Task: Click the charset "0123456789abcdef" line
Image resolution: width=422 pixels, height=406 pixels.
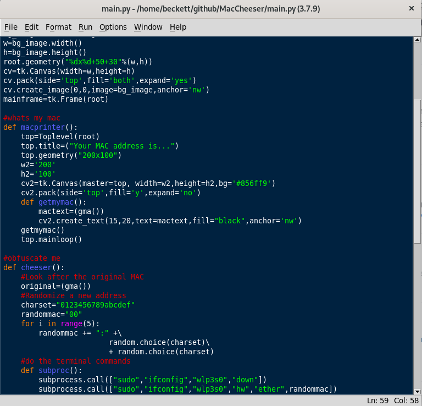Action: point(78,305)
